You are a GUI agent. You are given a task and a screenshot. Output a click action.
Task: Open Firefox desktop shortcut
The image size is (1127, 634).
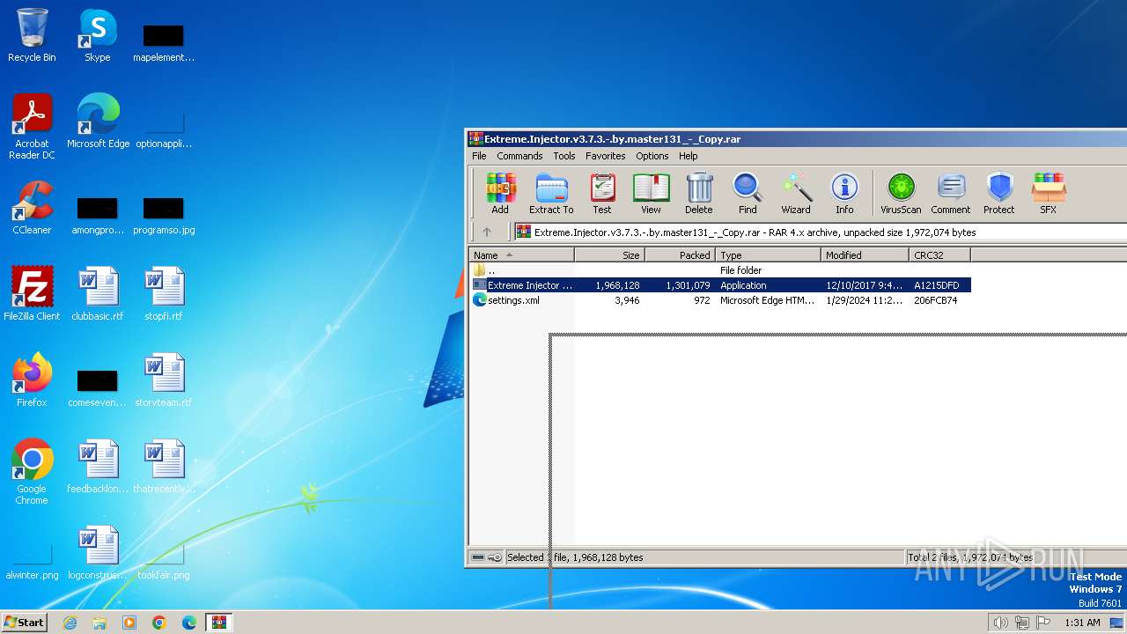point(32,380)
